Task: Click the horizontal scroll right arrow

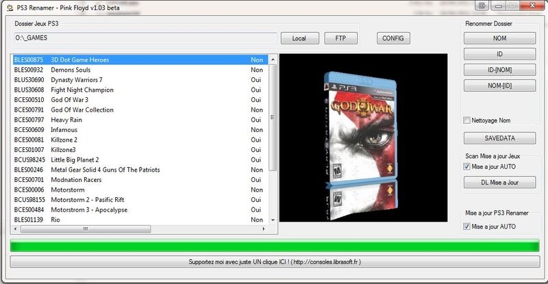Action: [264, 229]
